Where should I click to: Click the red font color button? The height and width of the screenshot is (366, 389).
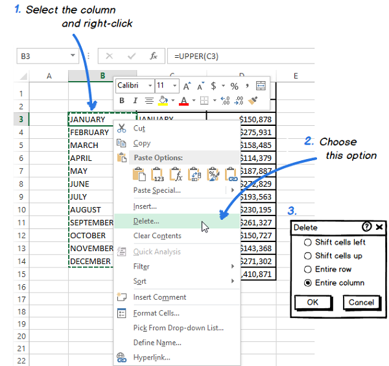pos(183,101)
